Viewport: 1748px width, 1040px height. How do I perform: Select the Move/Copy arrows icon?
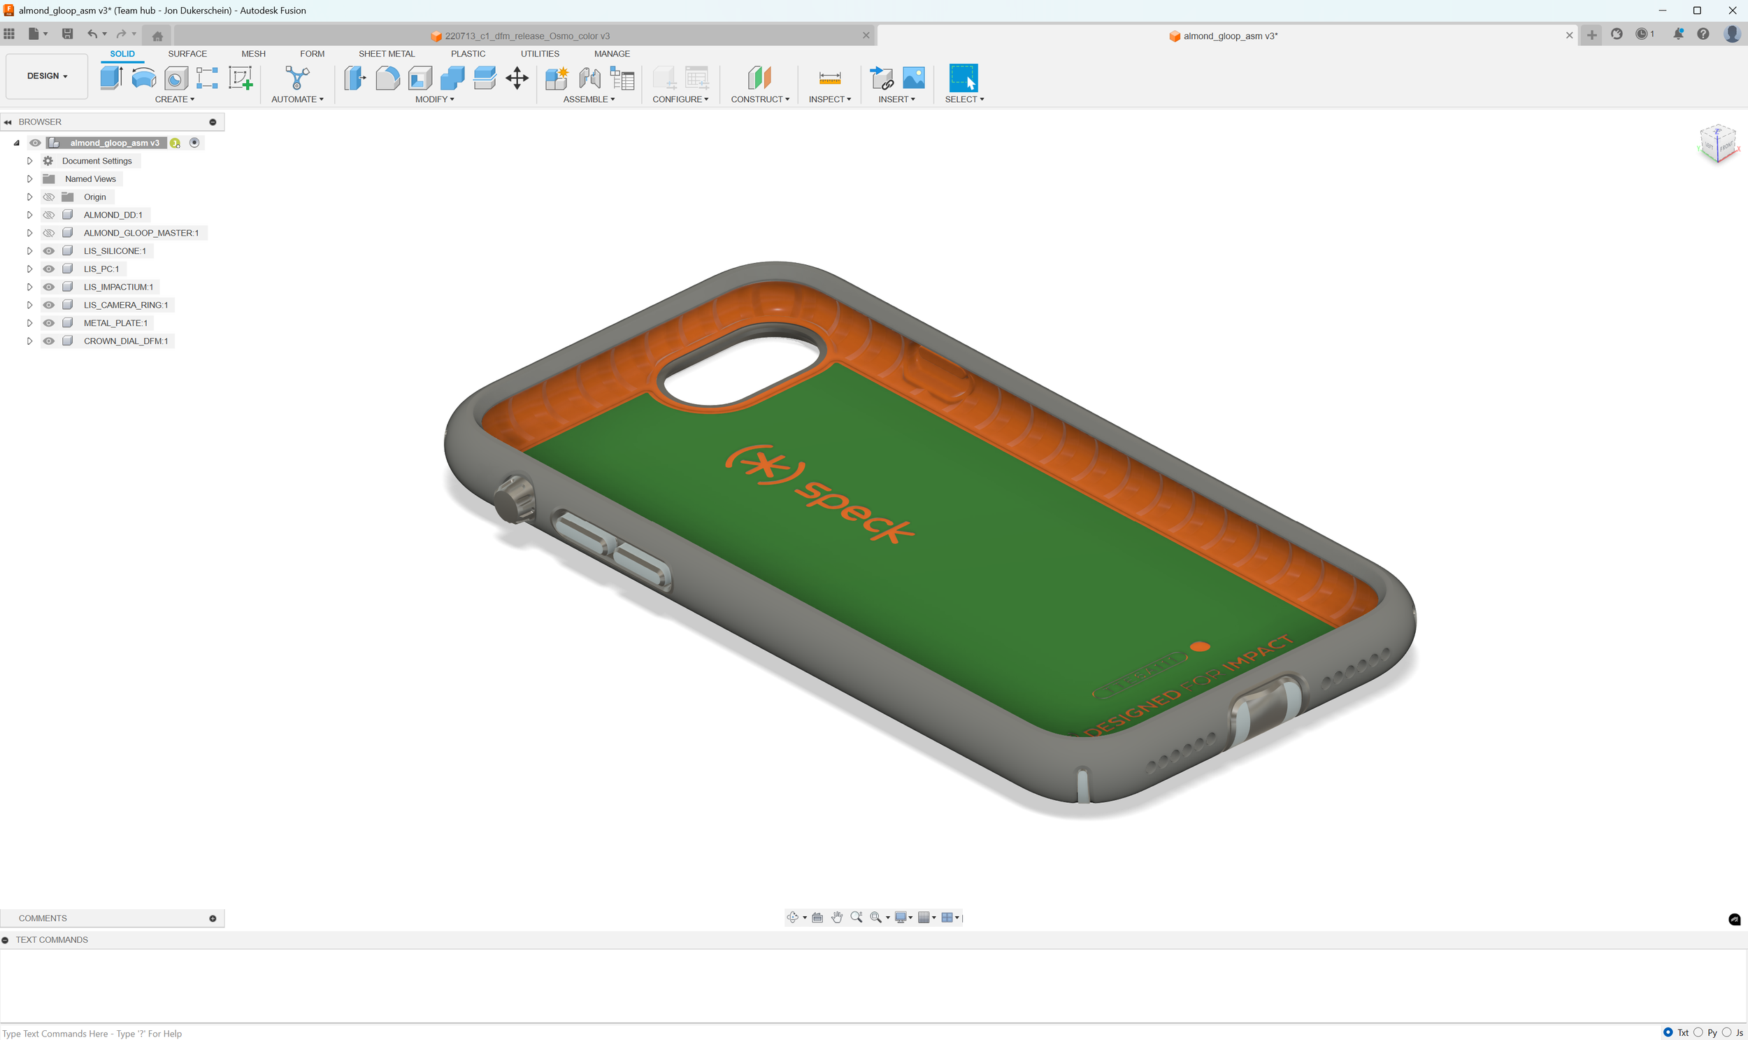(x=517, y=77)
